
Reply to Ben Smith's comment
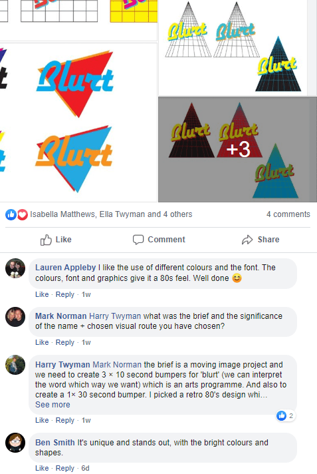click(65, 468)
